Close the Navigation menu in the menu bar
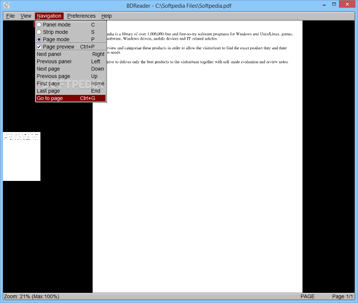This screenshot has width=358, height=303. point(49,16)
